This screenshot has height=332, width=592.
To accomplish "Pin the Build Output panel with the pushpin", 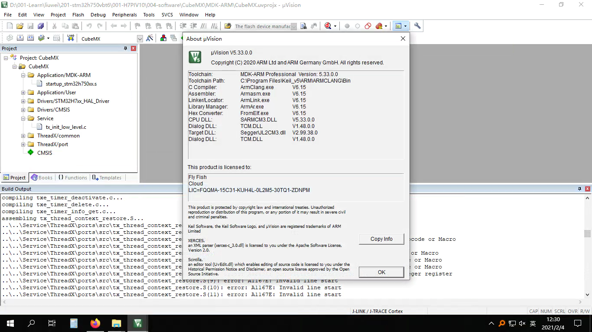I will [579, 189].
